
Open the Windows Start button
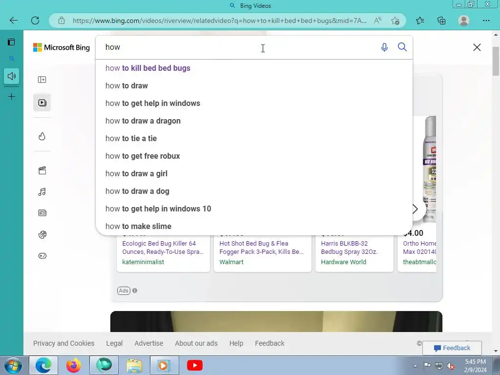[13, 365]
